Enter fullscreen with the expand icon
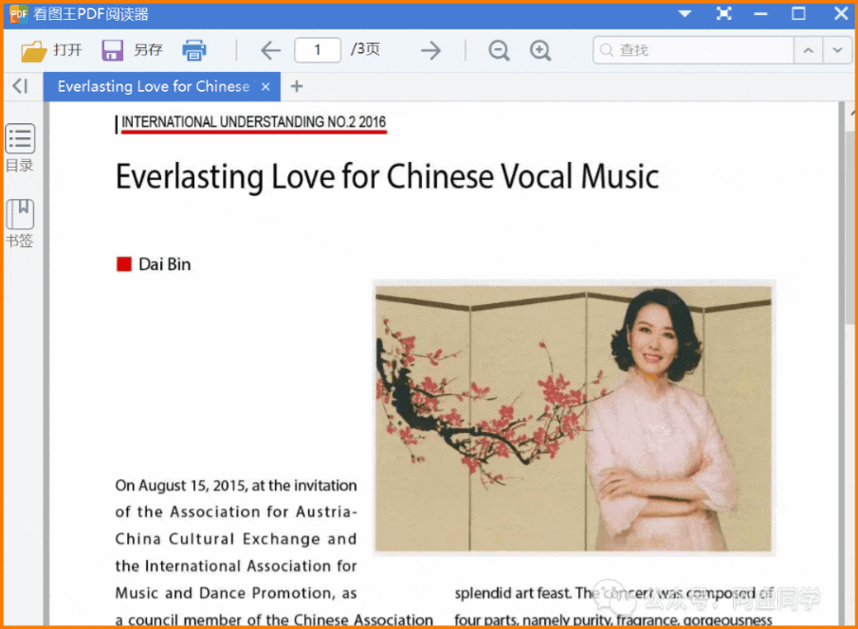The height and width of the screenshot is (629, 858). click(x=724, y=13)
